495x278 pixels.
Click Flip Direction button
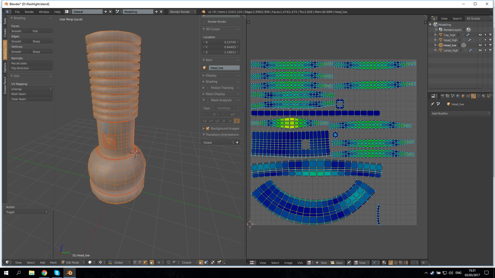click(x=31, y=68)
